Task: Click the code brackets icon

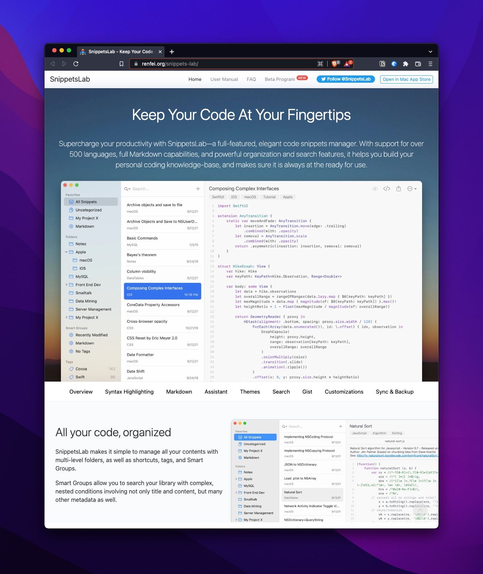Action: [387, 189]
